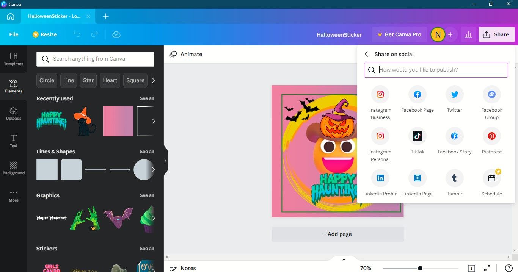Screen dimensions: 518x272
Task: Open the insights chart icon
Action: click(x=468, y=34)
